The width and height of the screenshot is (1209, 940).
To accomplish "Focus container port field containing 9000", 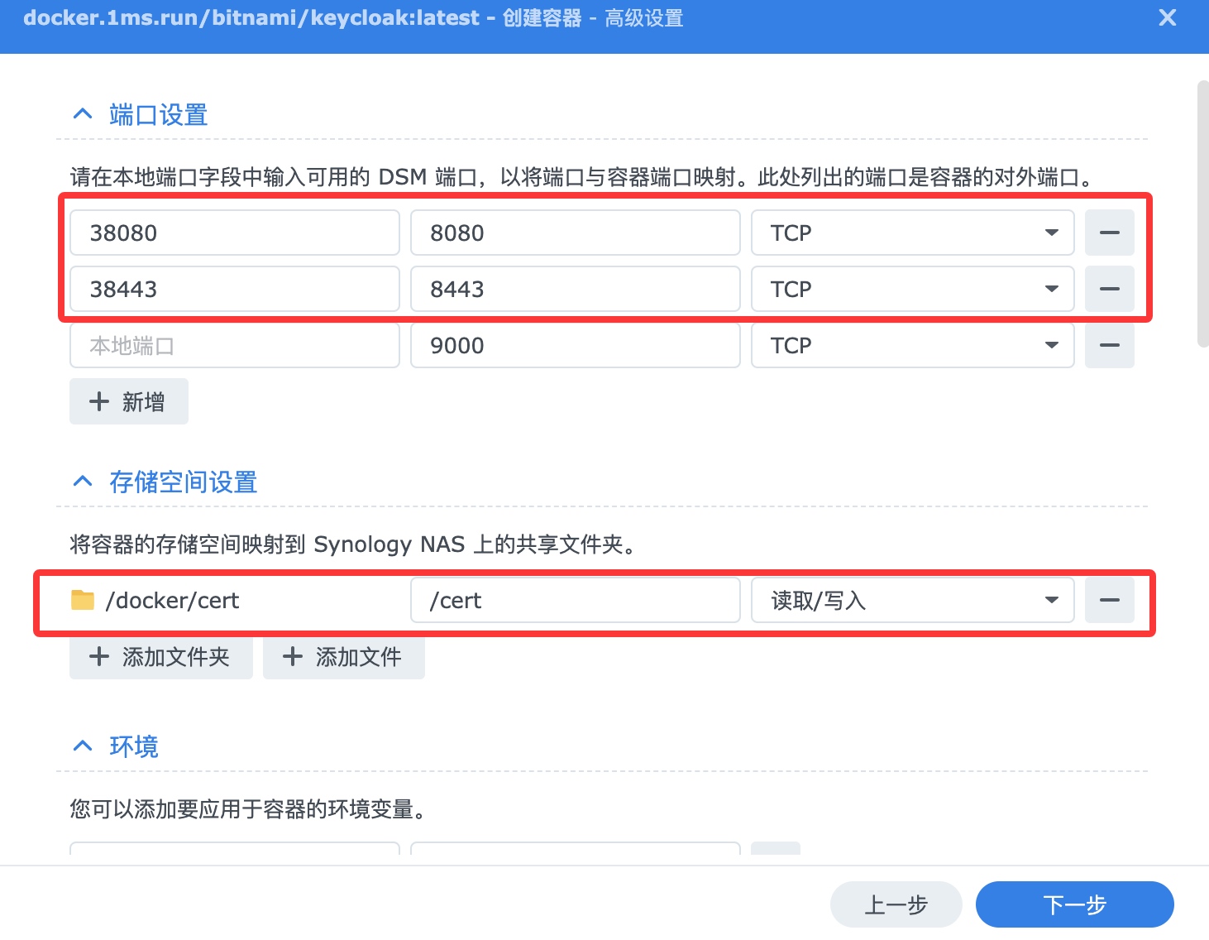I will point(575,345).
